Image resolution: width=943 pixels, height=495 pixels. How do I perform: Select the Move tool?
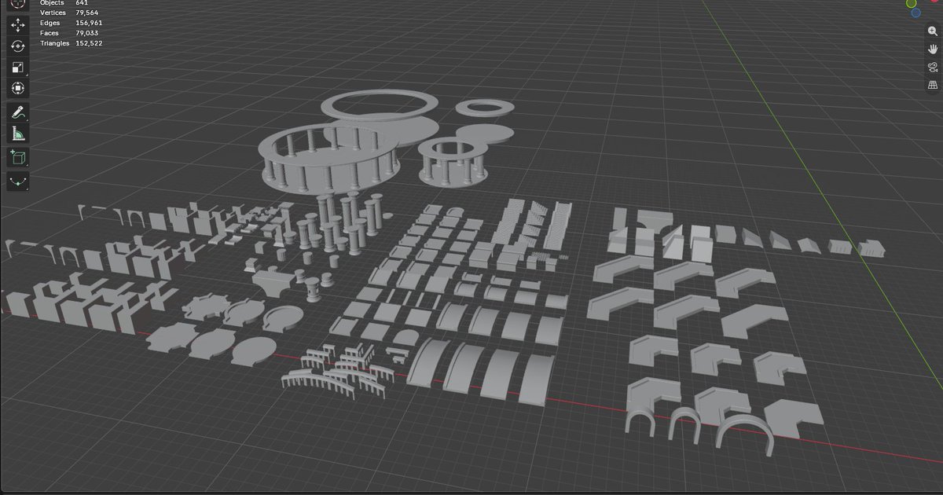tap(18, 25)
